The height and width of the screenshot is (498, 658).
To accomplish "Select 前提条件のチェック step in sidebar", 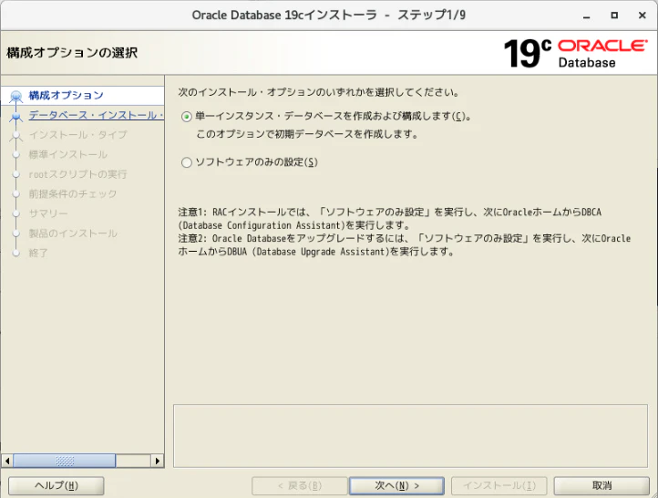I will [x=73, y=194].
